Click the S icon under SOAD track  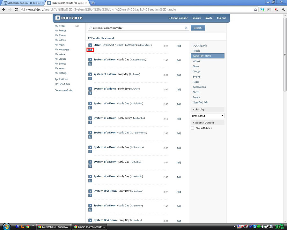point(90,50)
